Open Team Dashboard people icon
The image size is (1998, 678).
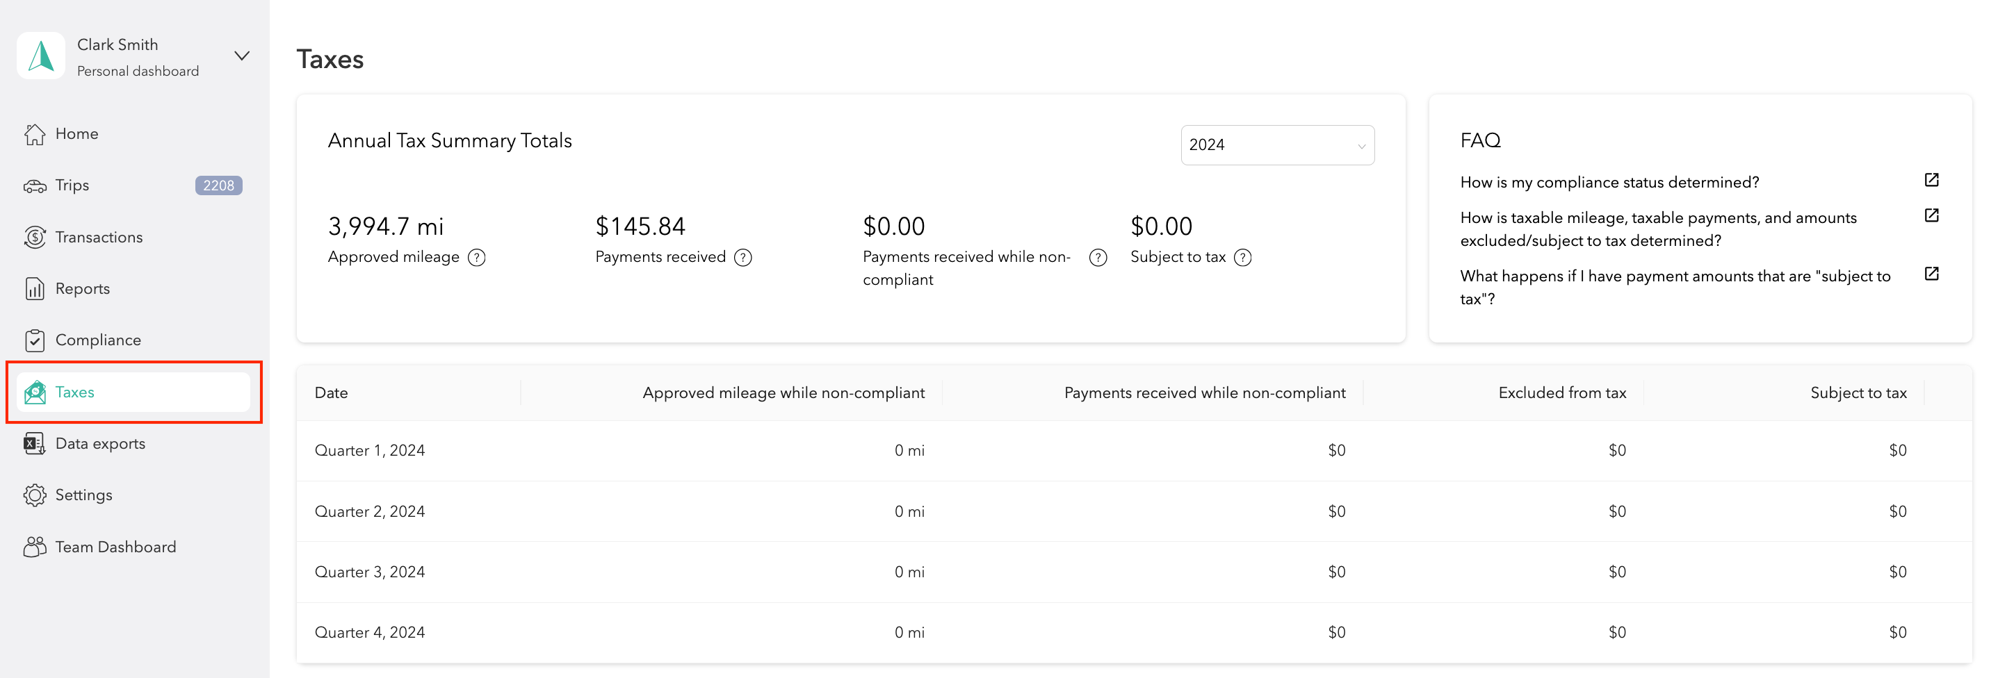(34, 547)
